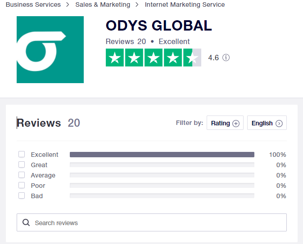
Task: Tick the Average reviews checkbox
Action: [22, 175]
